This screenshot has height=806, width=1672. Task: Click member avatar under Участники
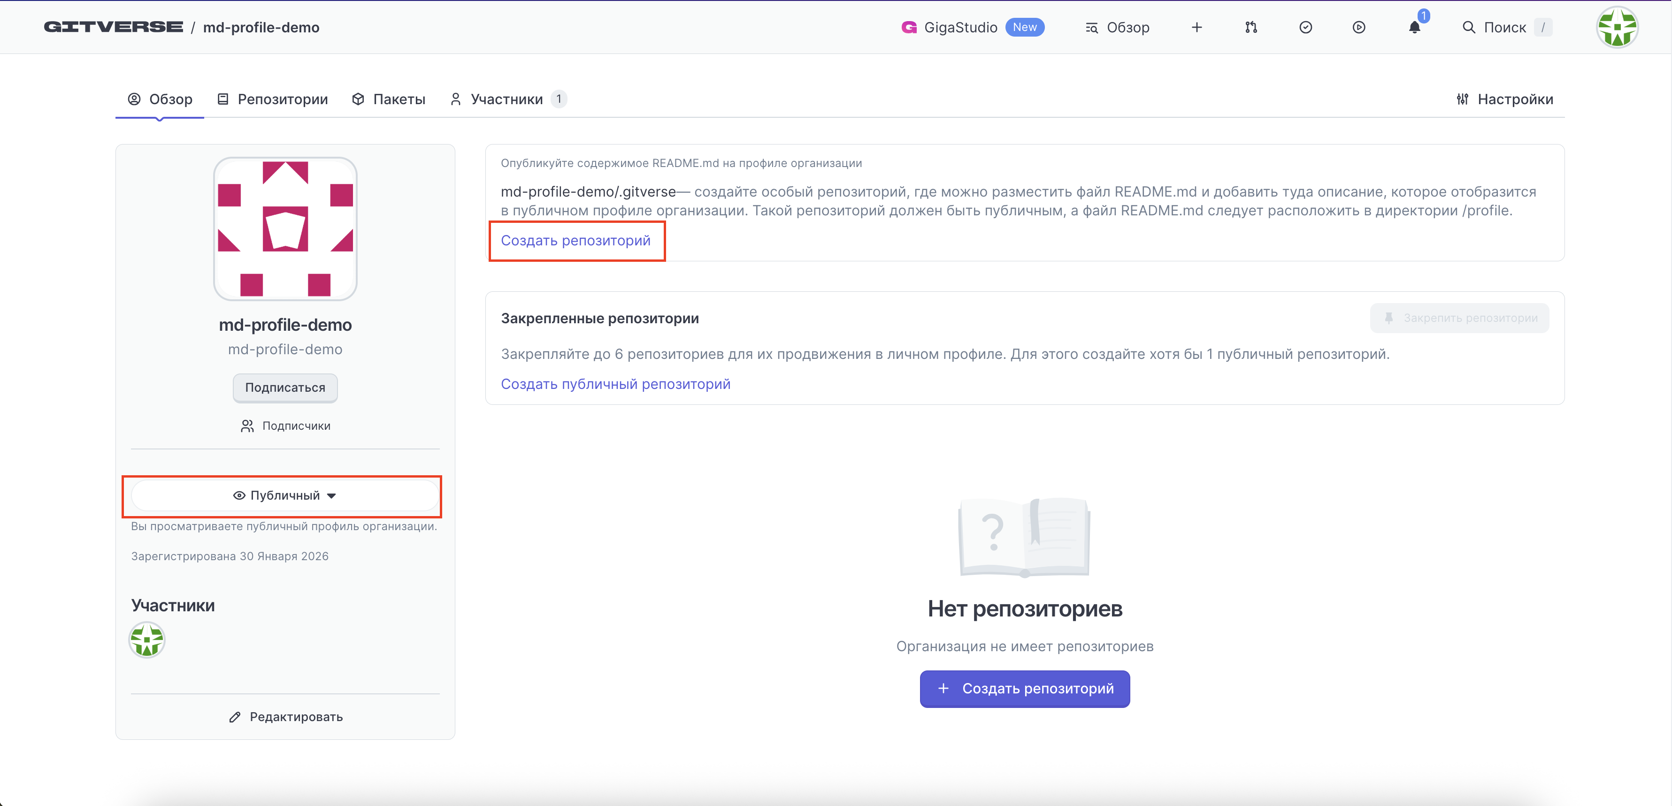click(147, 640)
